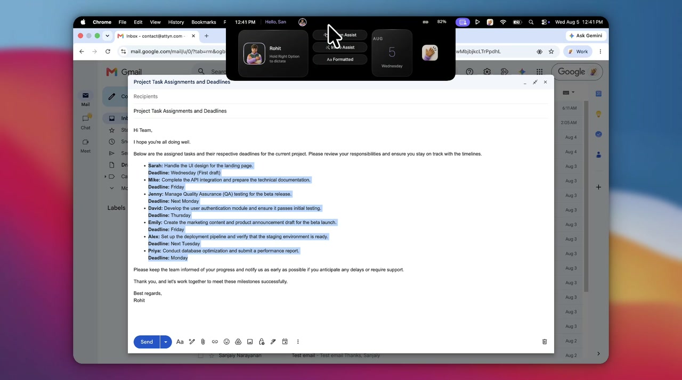
Task: Open the Edit menu
Action: click(138, 22)
